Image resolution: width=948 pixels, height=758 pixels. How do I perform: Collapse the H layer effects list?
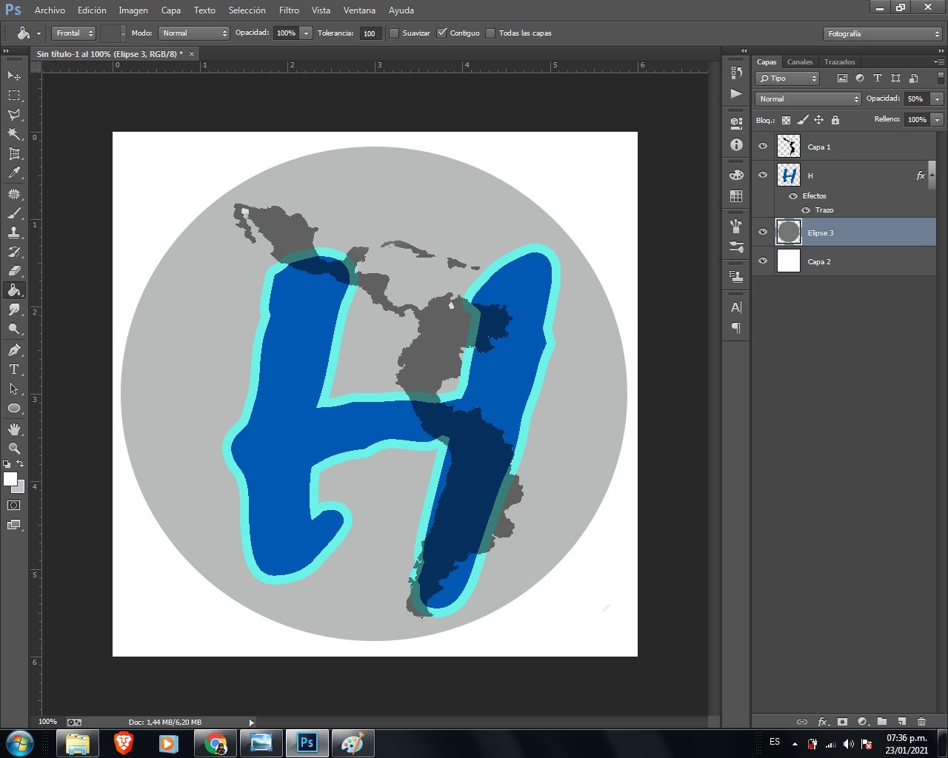click(932, 175)
